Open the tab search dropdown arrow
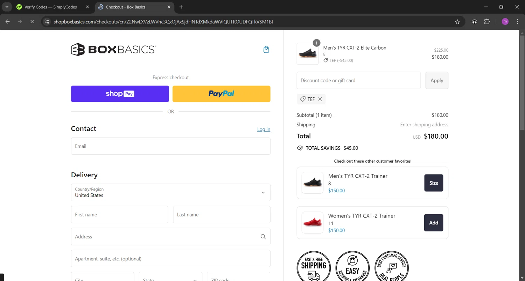The height and width of the screenshot is (281, 525). [x=7, y=7]
